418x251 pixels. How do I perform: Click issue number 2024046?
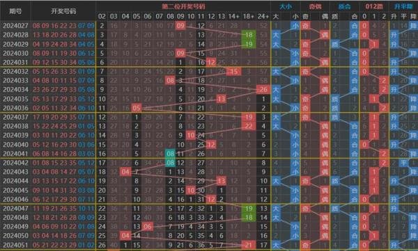click(x=15, y=200)
